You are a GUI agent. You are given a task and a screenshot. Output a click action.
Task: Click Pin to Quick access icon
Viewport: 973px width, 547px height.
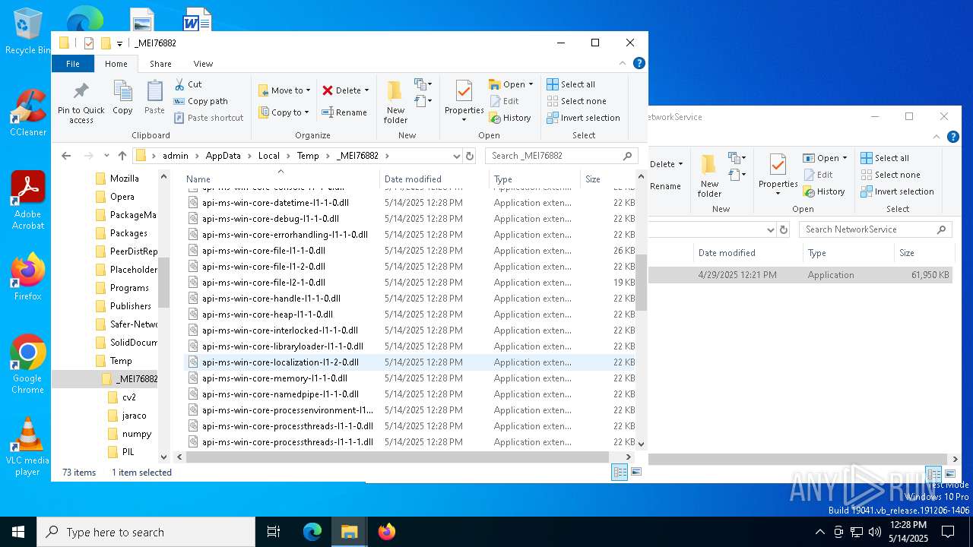(81, 92)
